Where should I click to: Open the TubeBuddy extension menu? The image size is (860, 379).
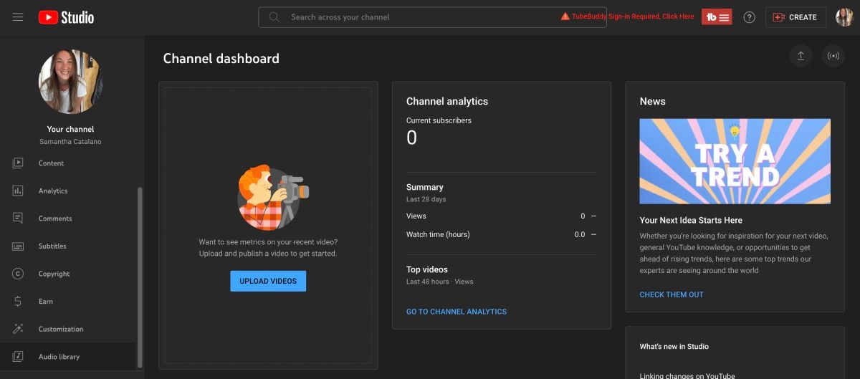[x=717, y=17]
